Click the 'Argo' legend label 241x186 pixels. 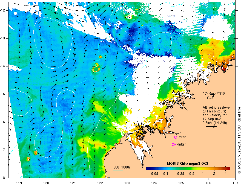[182, 137]
